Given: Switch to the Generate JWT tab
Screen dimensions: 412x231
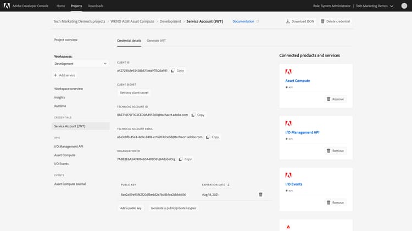Looking at the screenshot, I should (156, 41).
